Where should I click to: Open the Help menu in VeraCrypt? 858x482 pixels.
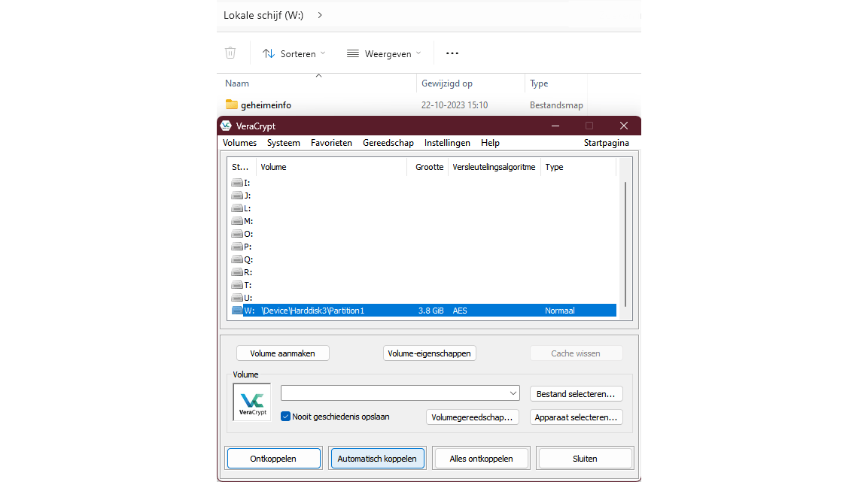click(x=490, y=143)
